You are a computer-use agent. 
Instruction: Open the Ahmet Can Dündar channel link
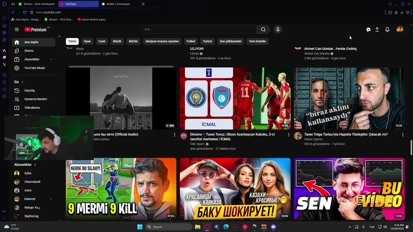point(317,53)
